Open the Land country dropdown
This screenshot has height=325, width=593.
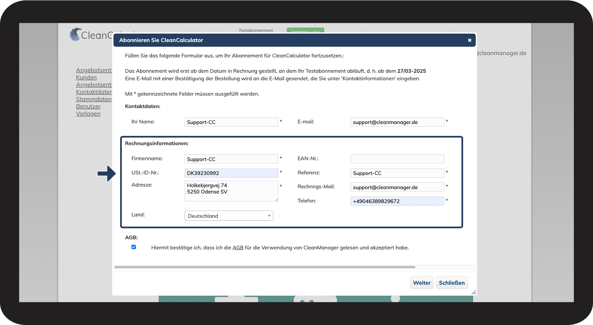pos(229,216)
